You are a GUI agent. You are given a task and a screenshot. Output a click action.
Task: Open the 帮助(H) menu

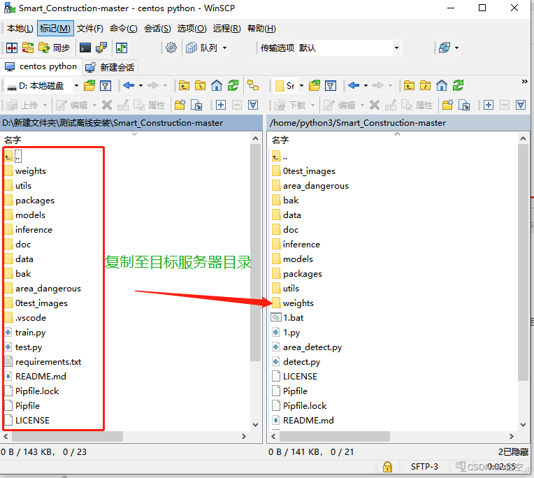pos(261,28)
